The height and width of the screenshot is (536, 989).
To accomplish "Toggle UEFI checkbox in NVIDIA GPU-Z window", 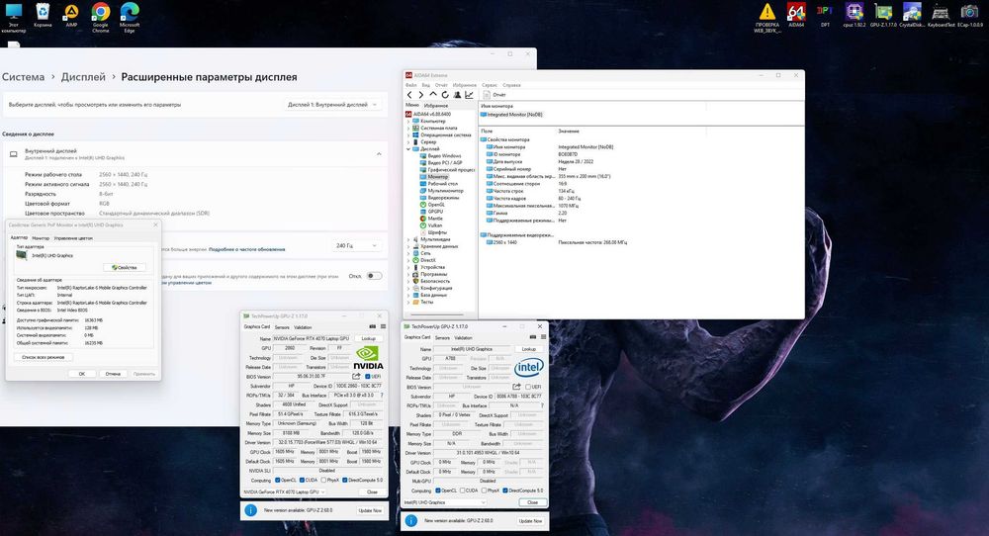I will pos(368,377).
